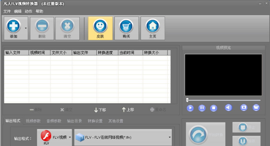Open the snapshot folder icon
This screenshot has width=270, height=146.
point(256,107)
